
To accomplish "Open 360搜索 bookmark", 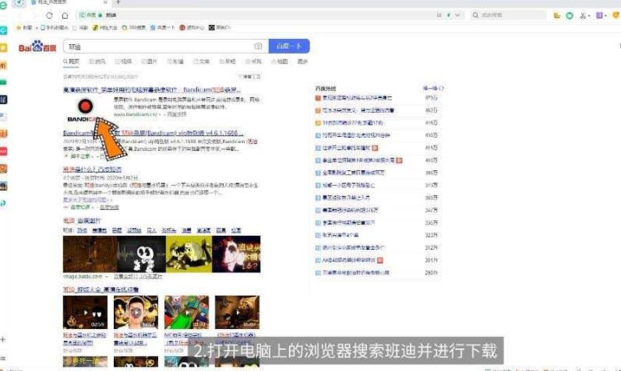I will 133,27.
